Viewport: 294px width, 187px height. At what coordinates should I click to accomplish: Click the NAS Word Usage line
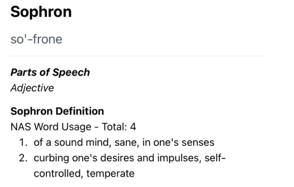tap(73, 127)
